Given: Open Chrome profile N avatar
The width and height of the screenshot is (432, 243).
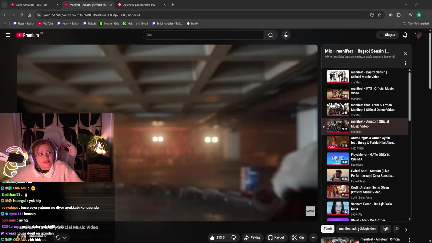Looking at the screenshot, I should (x=419, y=15).
